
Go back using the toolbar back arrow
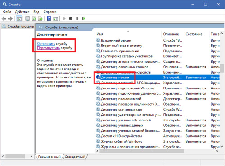click(4, 18)
